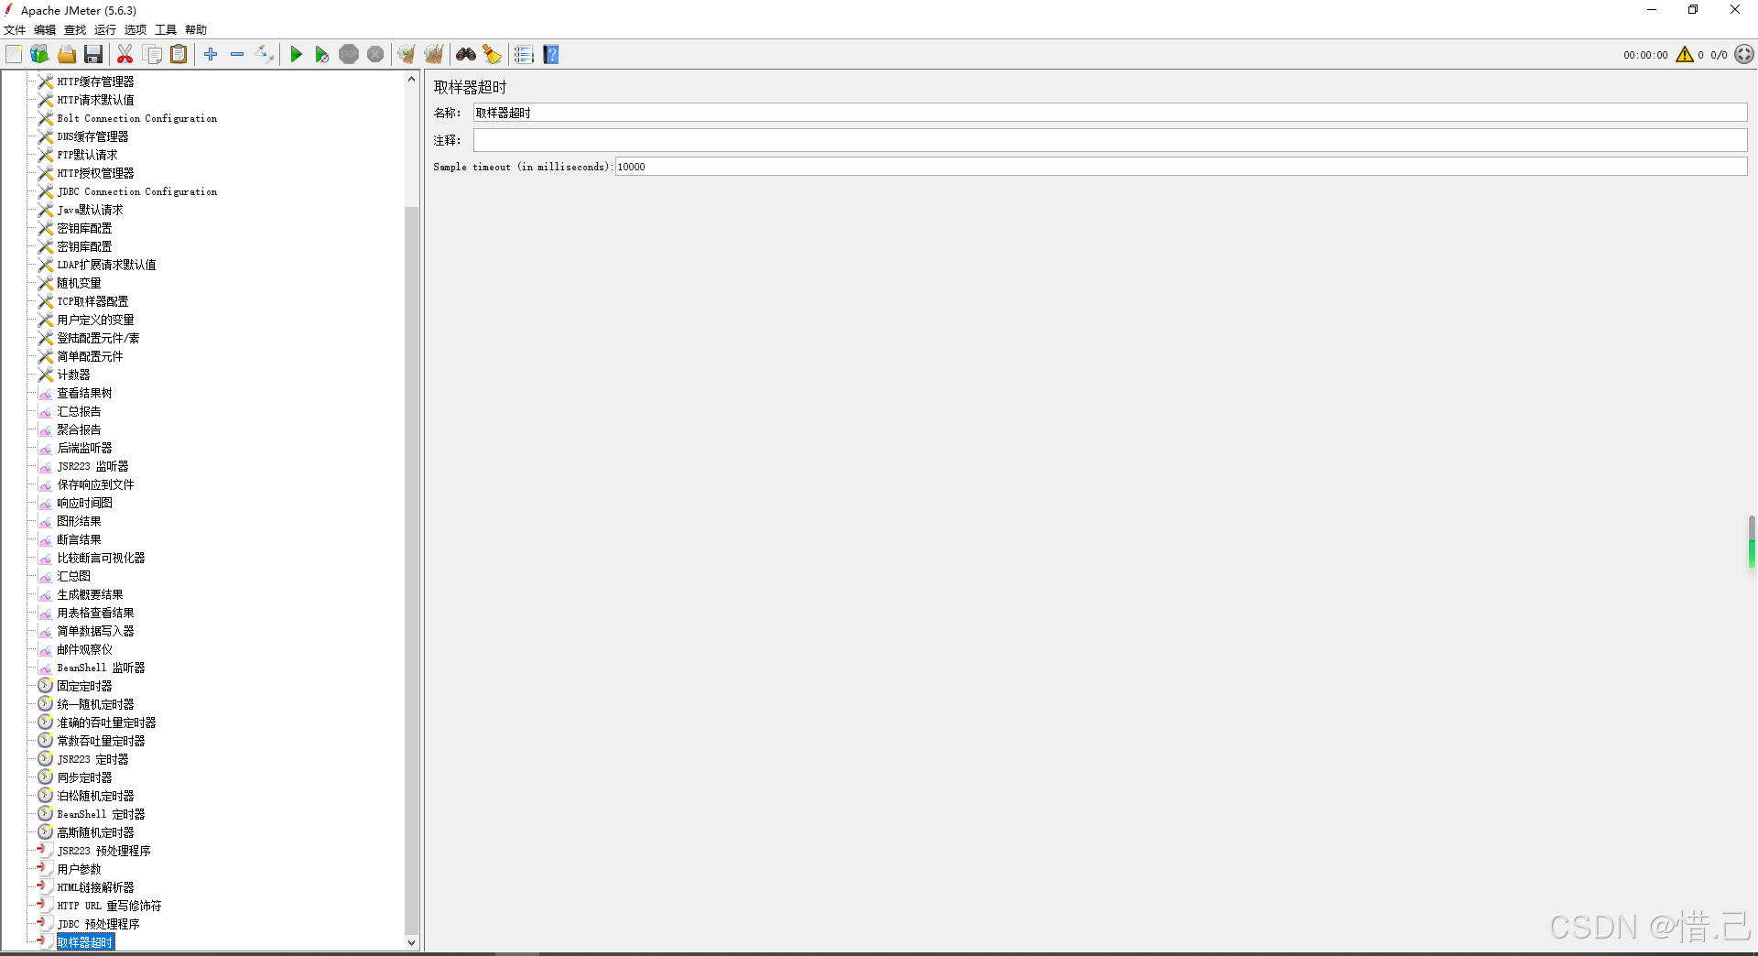1758x956 pixels.
Task: Click the warning triangle log indicator
Action: (x=1685, y=55)
